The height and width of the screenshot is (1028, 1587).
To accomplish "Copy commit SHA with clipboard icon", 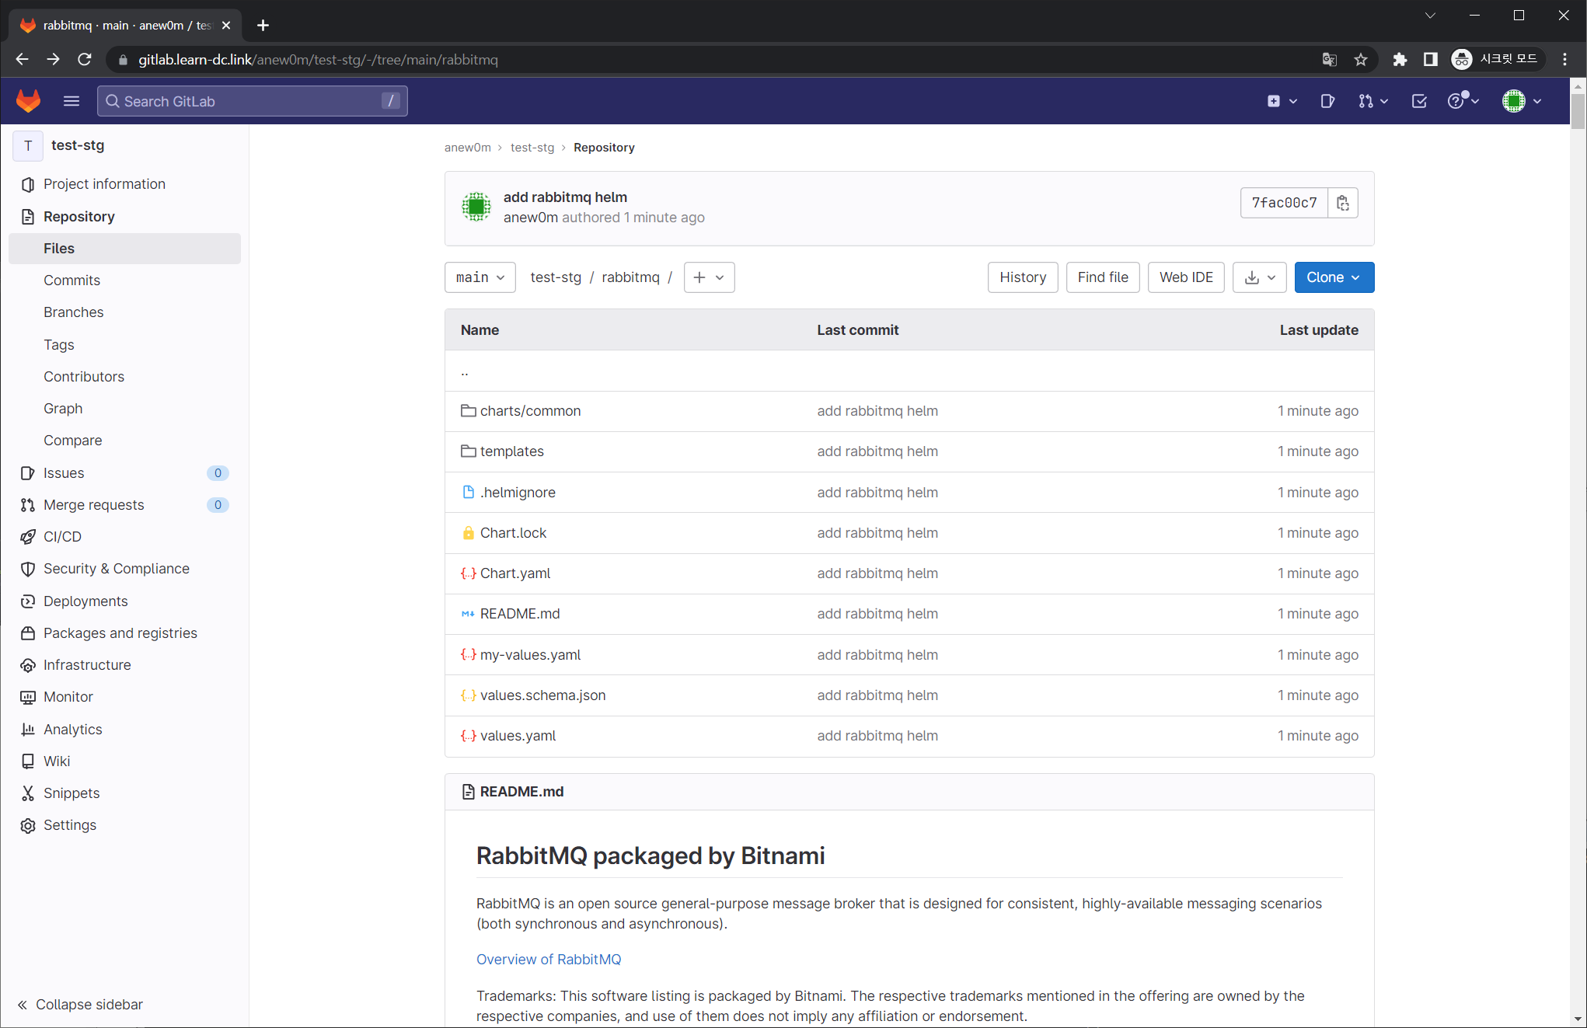I will [1342, 203].
